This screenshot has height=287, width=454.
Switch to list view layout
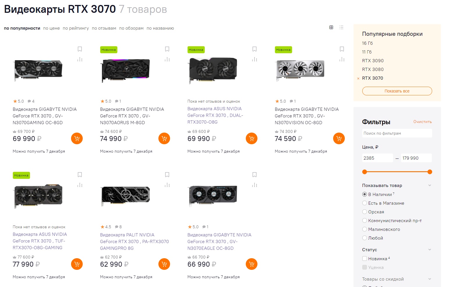coord(341,27)
